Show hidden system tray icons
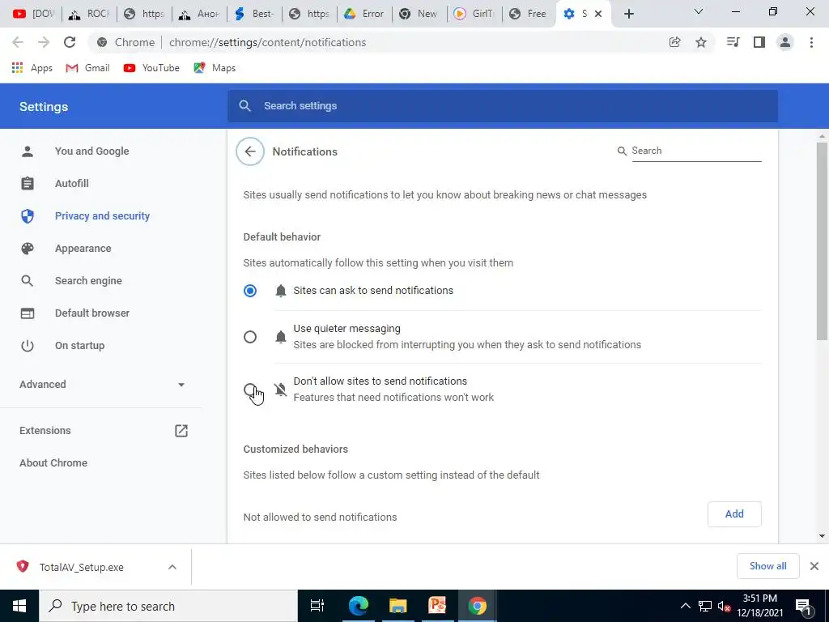Screen dimensions: 829x622 (x=685, y=606)
